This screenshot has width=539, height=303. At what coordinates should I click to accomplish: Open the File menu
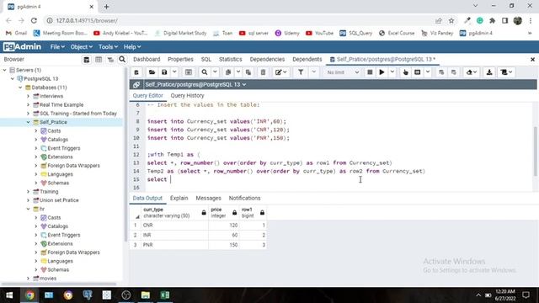coord(57,47)
